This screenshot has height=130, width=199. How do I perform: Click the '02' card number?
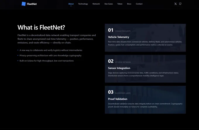click(x=111, y=61)
